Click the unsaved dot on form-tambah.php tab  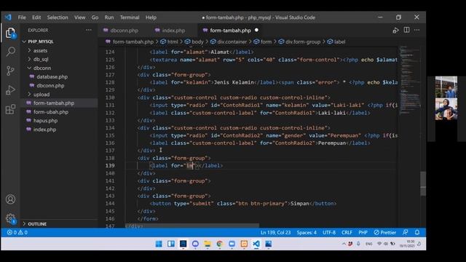pyautogui.click(x=256, y=31)
